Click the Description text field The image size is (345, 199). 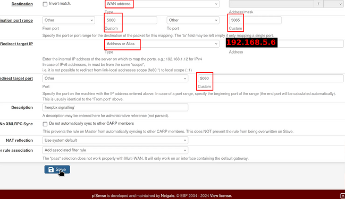[x=115, y=107]
